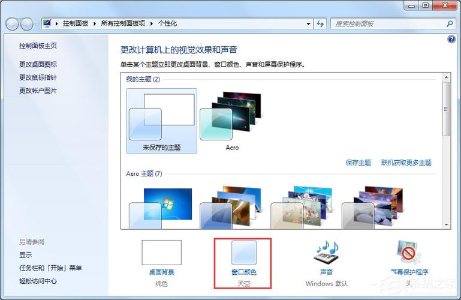Click the blue help question mark icon

tap(451, 39)
